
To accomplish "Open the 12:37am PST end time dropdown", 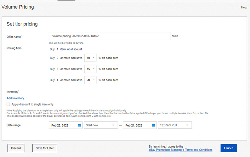I will click(175, 125).
